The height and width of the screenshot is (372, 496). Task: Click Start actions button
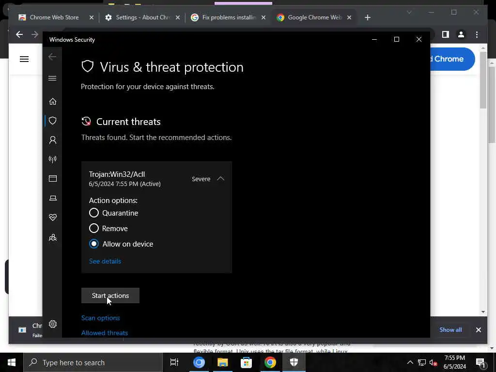point(110,295)
